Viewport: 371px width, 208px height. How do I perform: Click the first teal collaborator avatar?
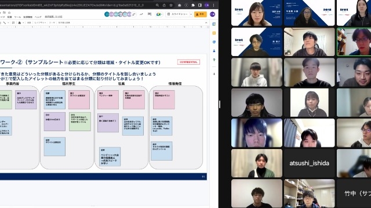click(107, 14)
